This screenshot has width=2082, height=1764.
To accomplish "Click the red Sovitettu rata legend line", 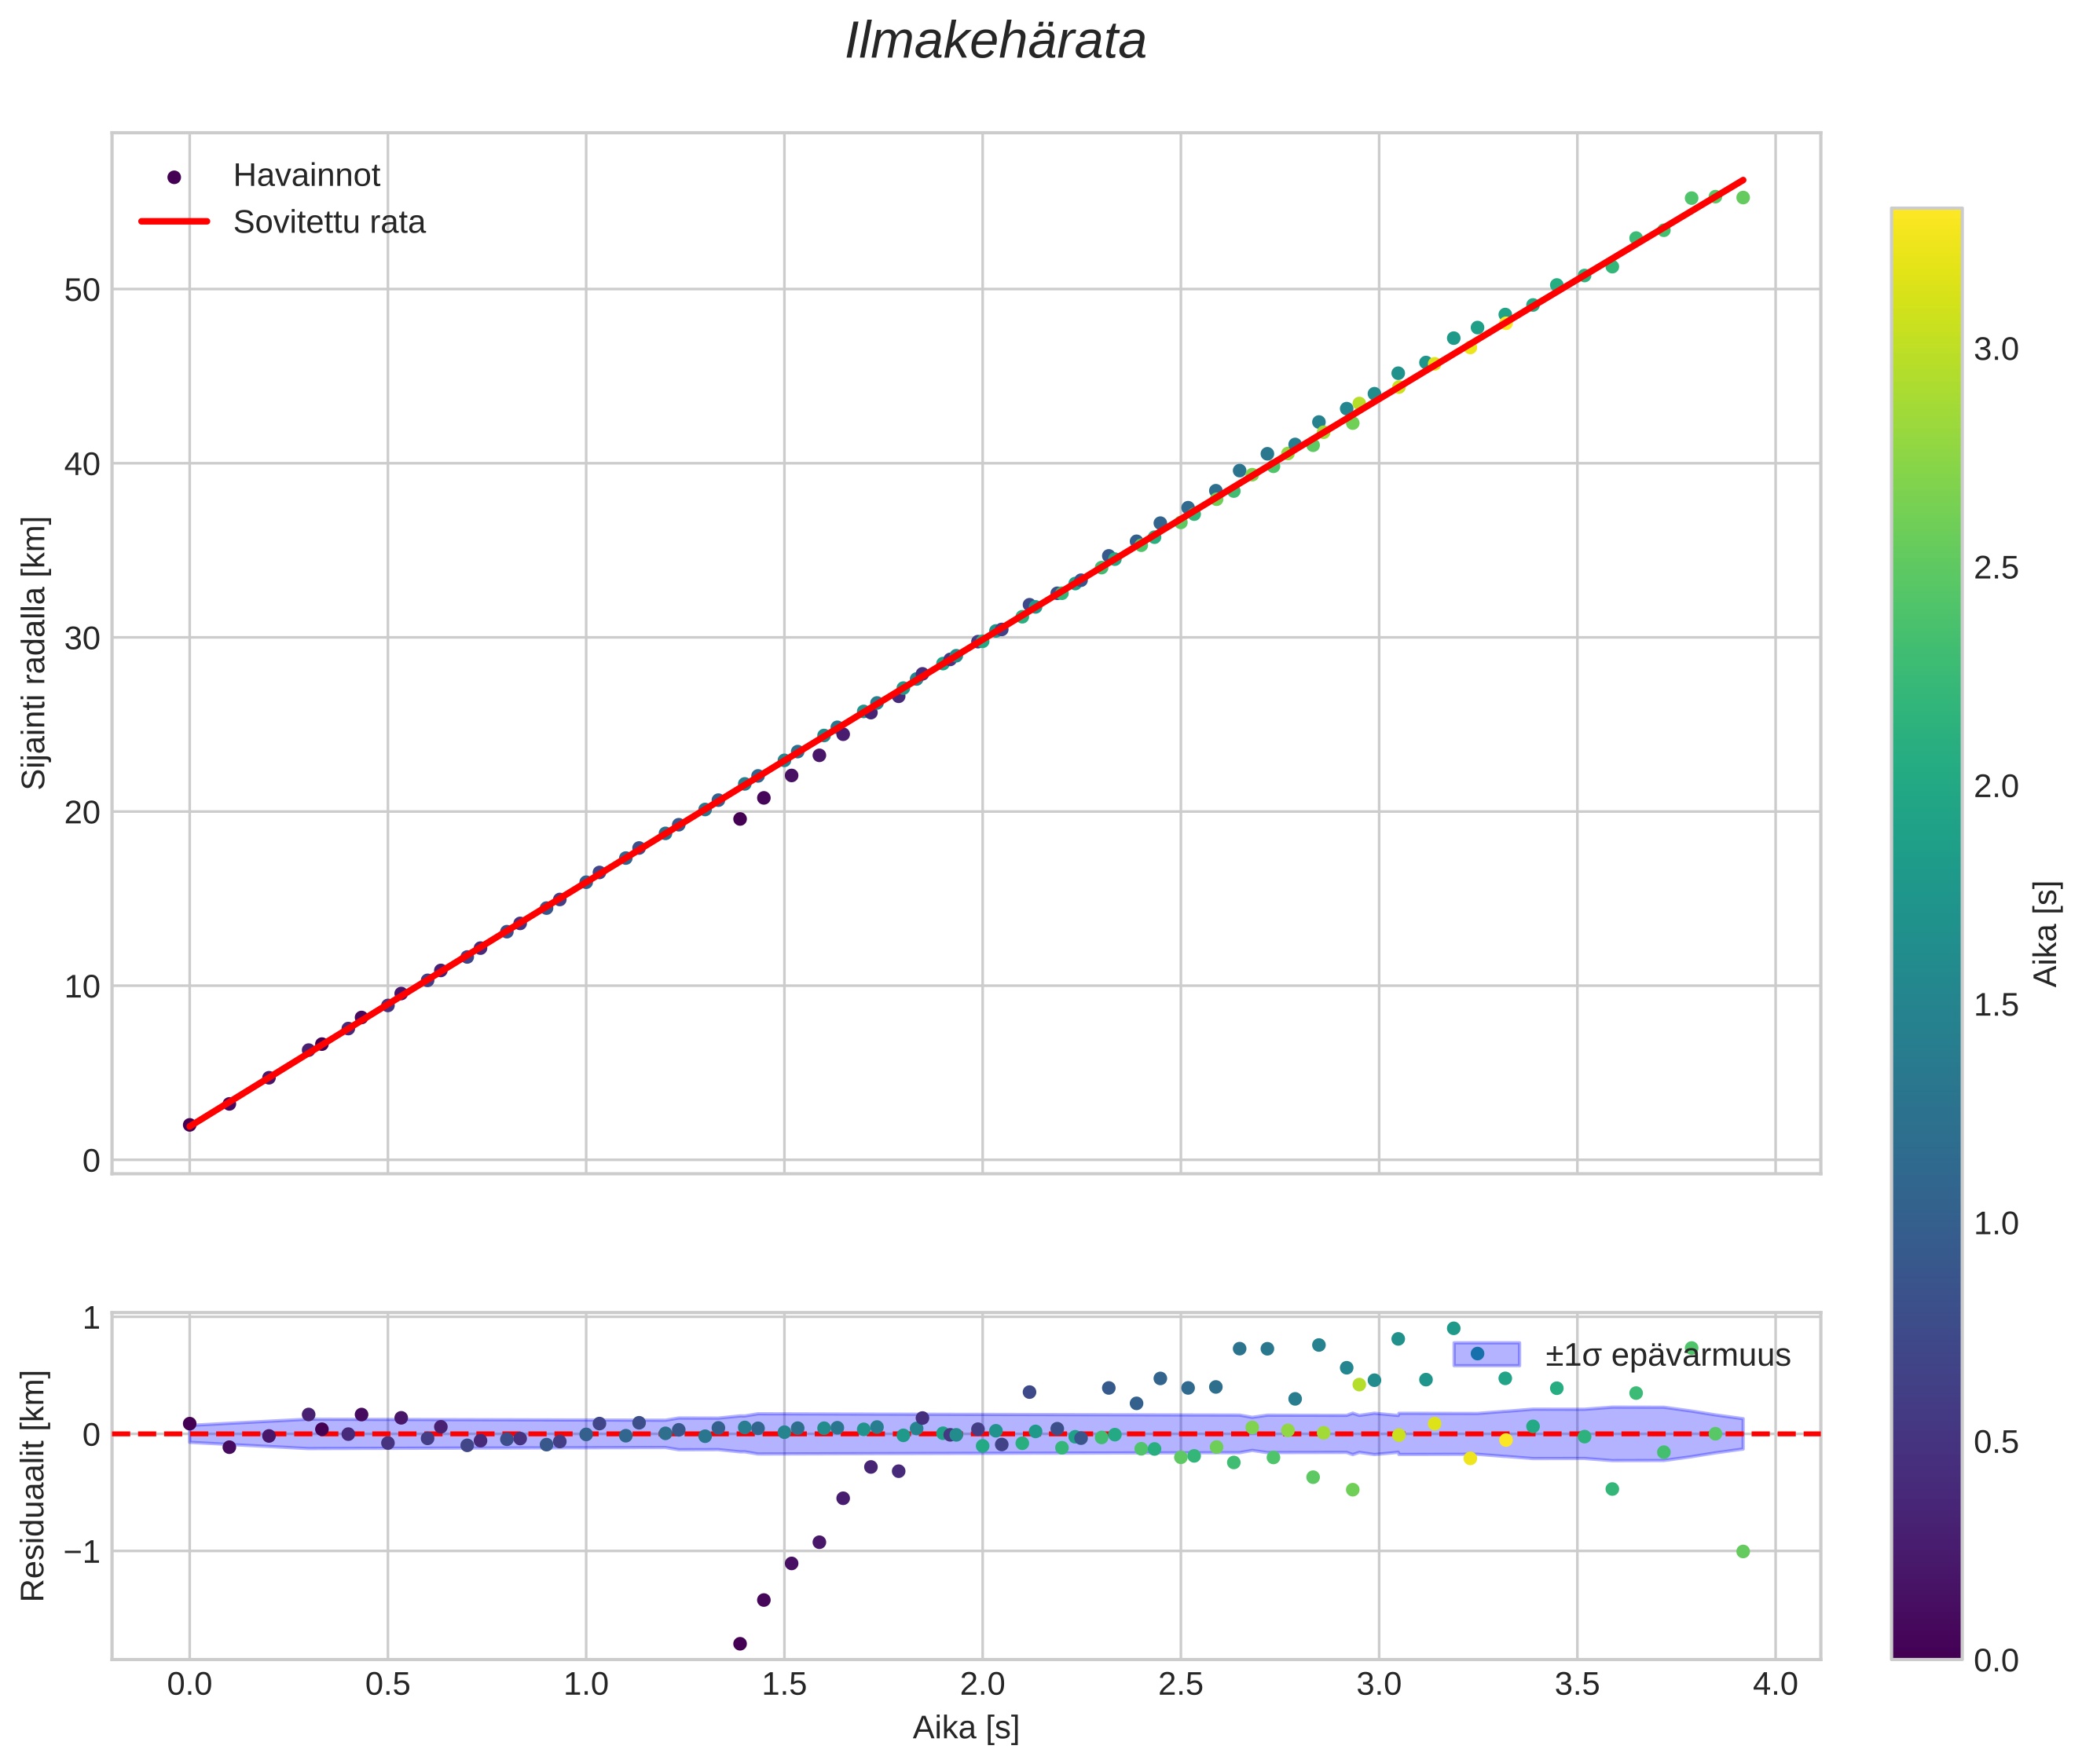I will pos(174,222).
